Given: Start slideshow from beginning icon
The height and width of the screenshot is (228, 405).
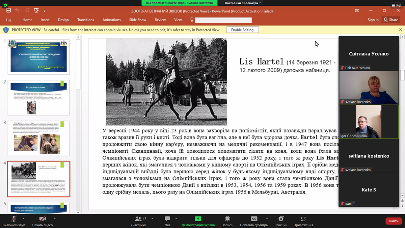Looking at the screenshot, I should pos(36,11).
